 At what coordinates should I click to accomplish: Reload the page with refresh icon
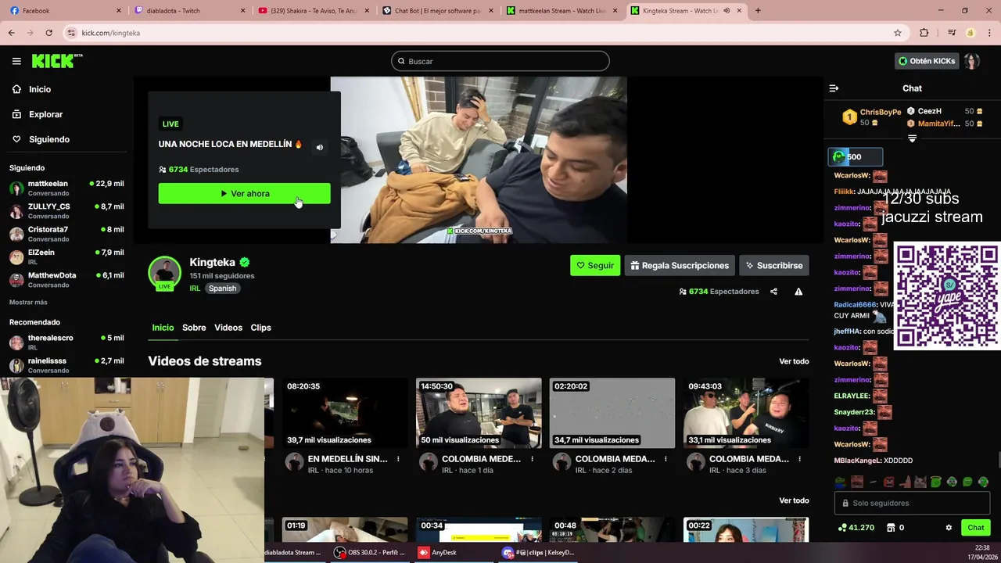48,33
